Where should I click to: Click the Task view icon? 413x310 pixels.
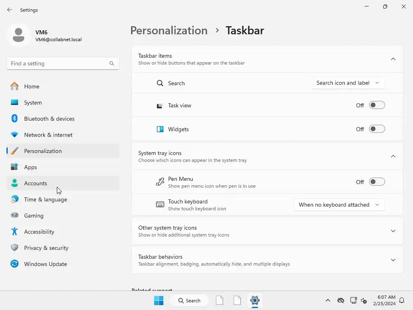(160, 106)
